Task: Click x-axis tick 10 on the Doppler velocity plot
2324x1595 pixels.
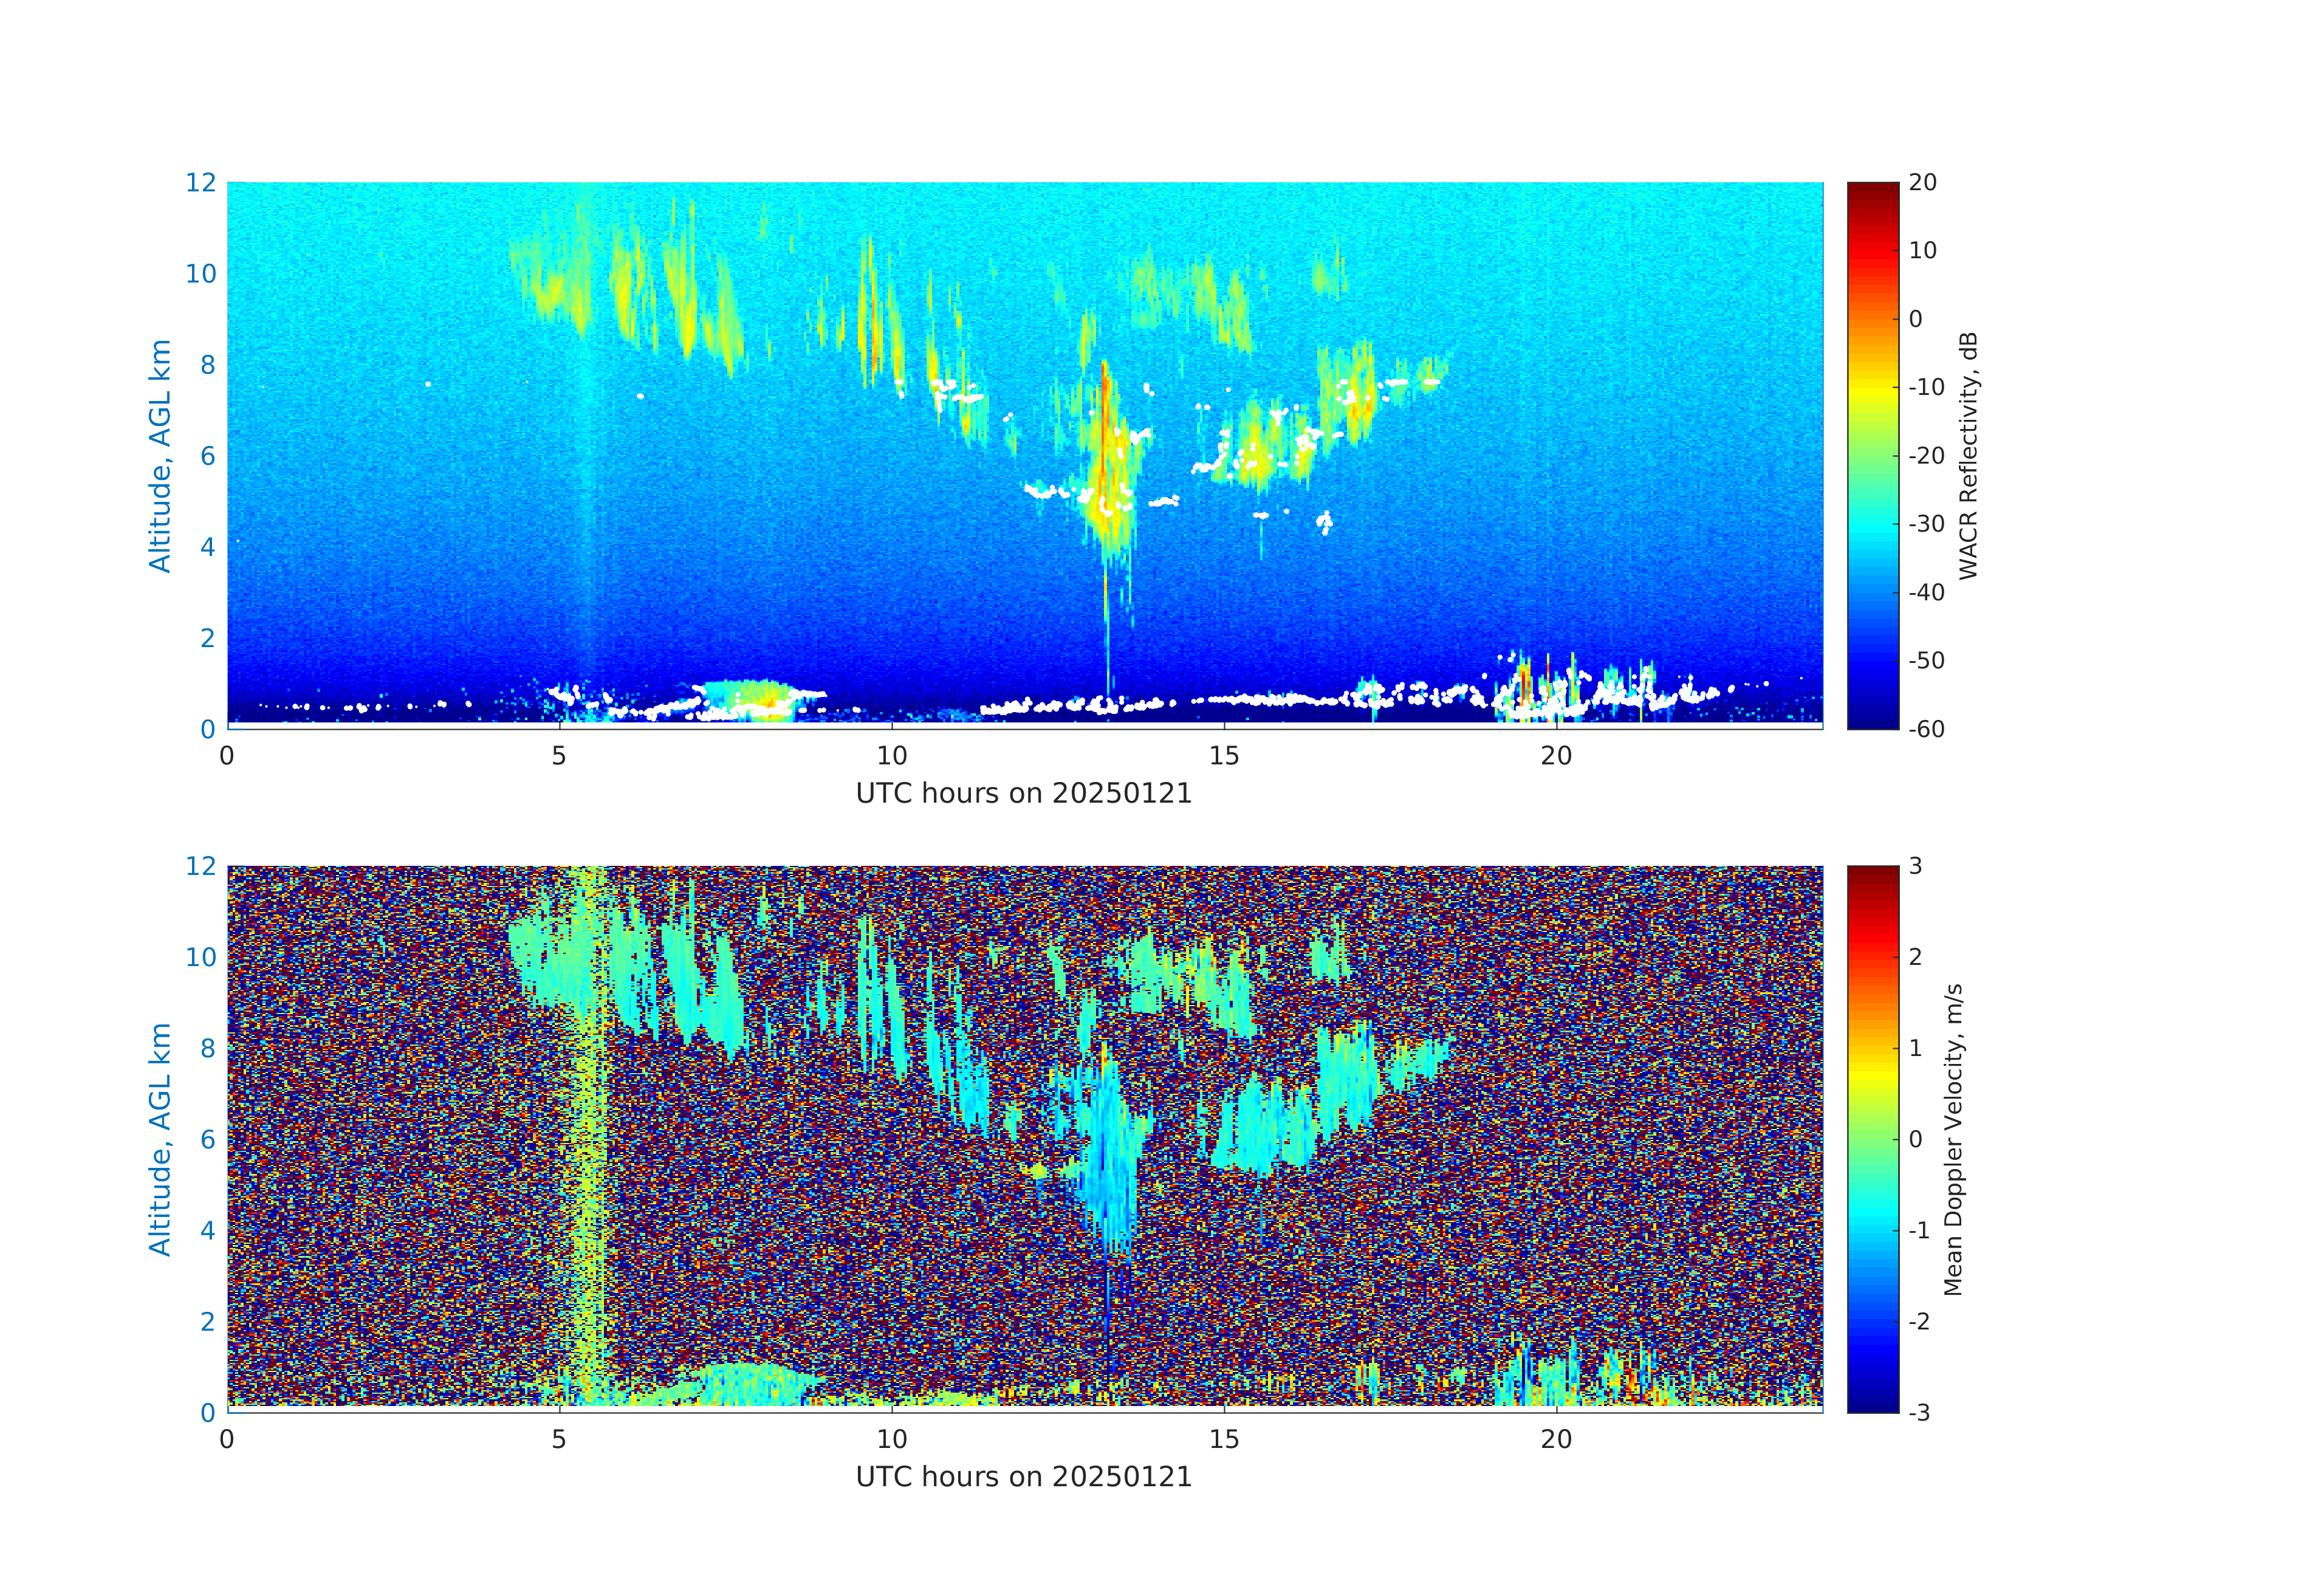Action: pyautogui.click(x=892, y=1440)
